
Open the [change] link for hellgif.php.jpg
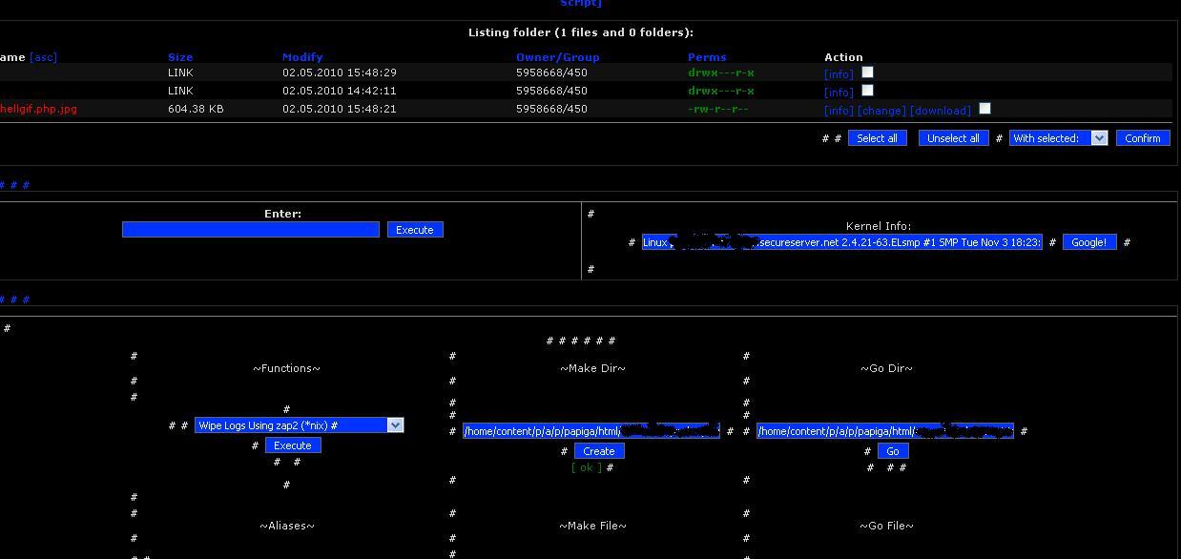point(881,111)
